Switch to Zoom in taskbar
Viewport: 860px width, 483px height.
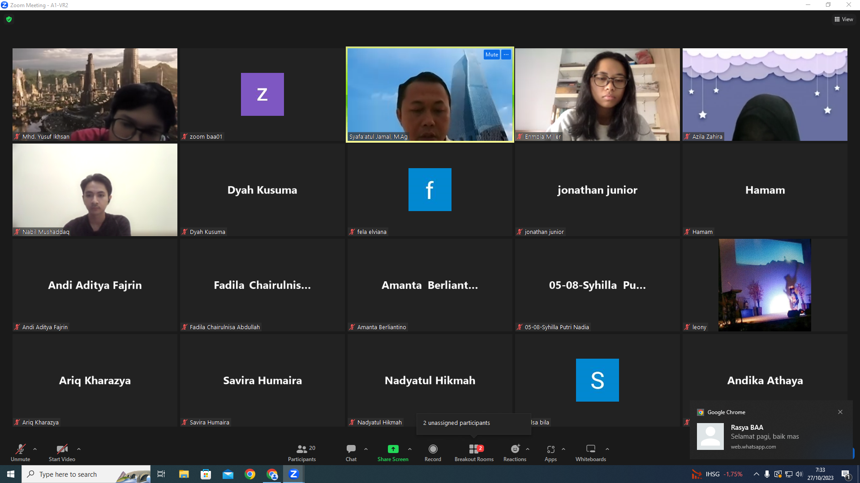(294, 474)
